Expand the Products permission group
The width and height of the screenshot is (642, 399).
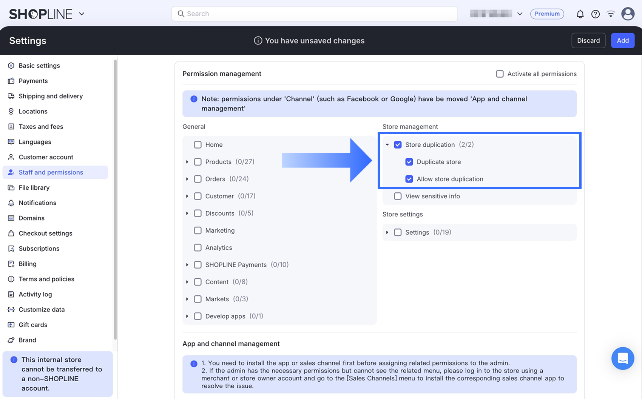tap(187, 162)
